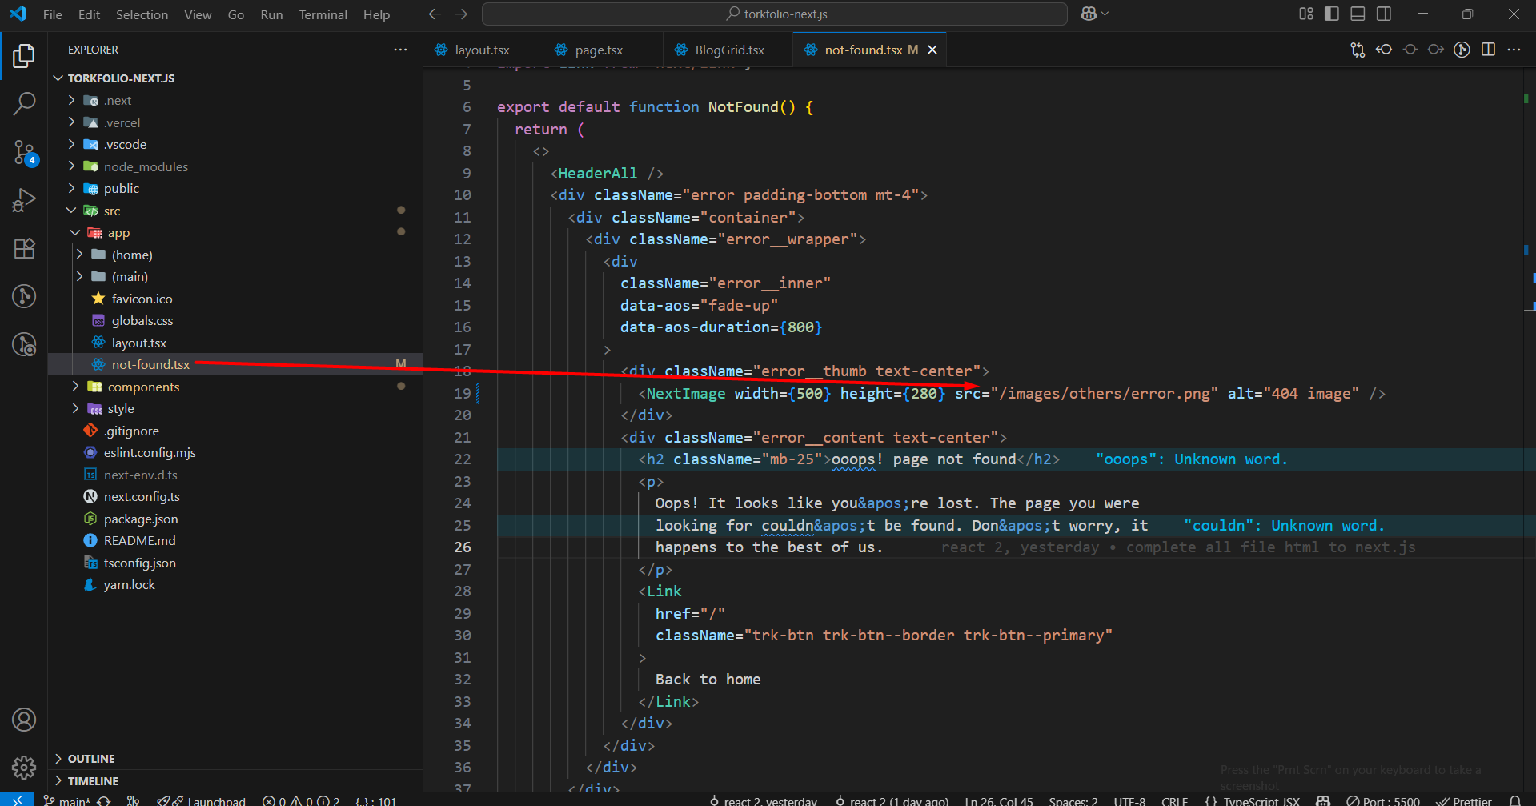Open editor More Actions ellipsis
The height and width of the screenshot is (806, 1536).
pyautogui.click(x=1514, y=50)
